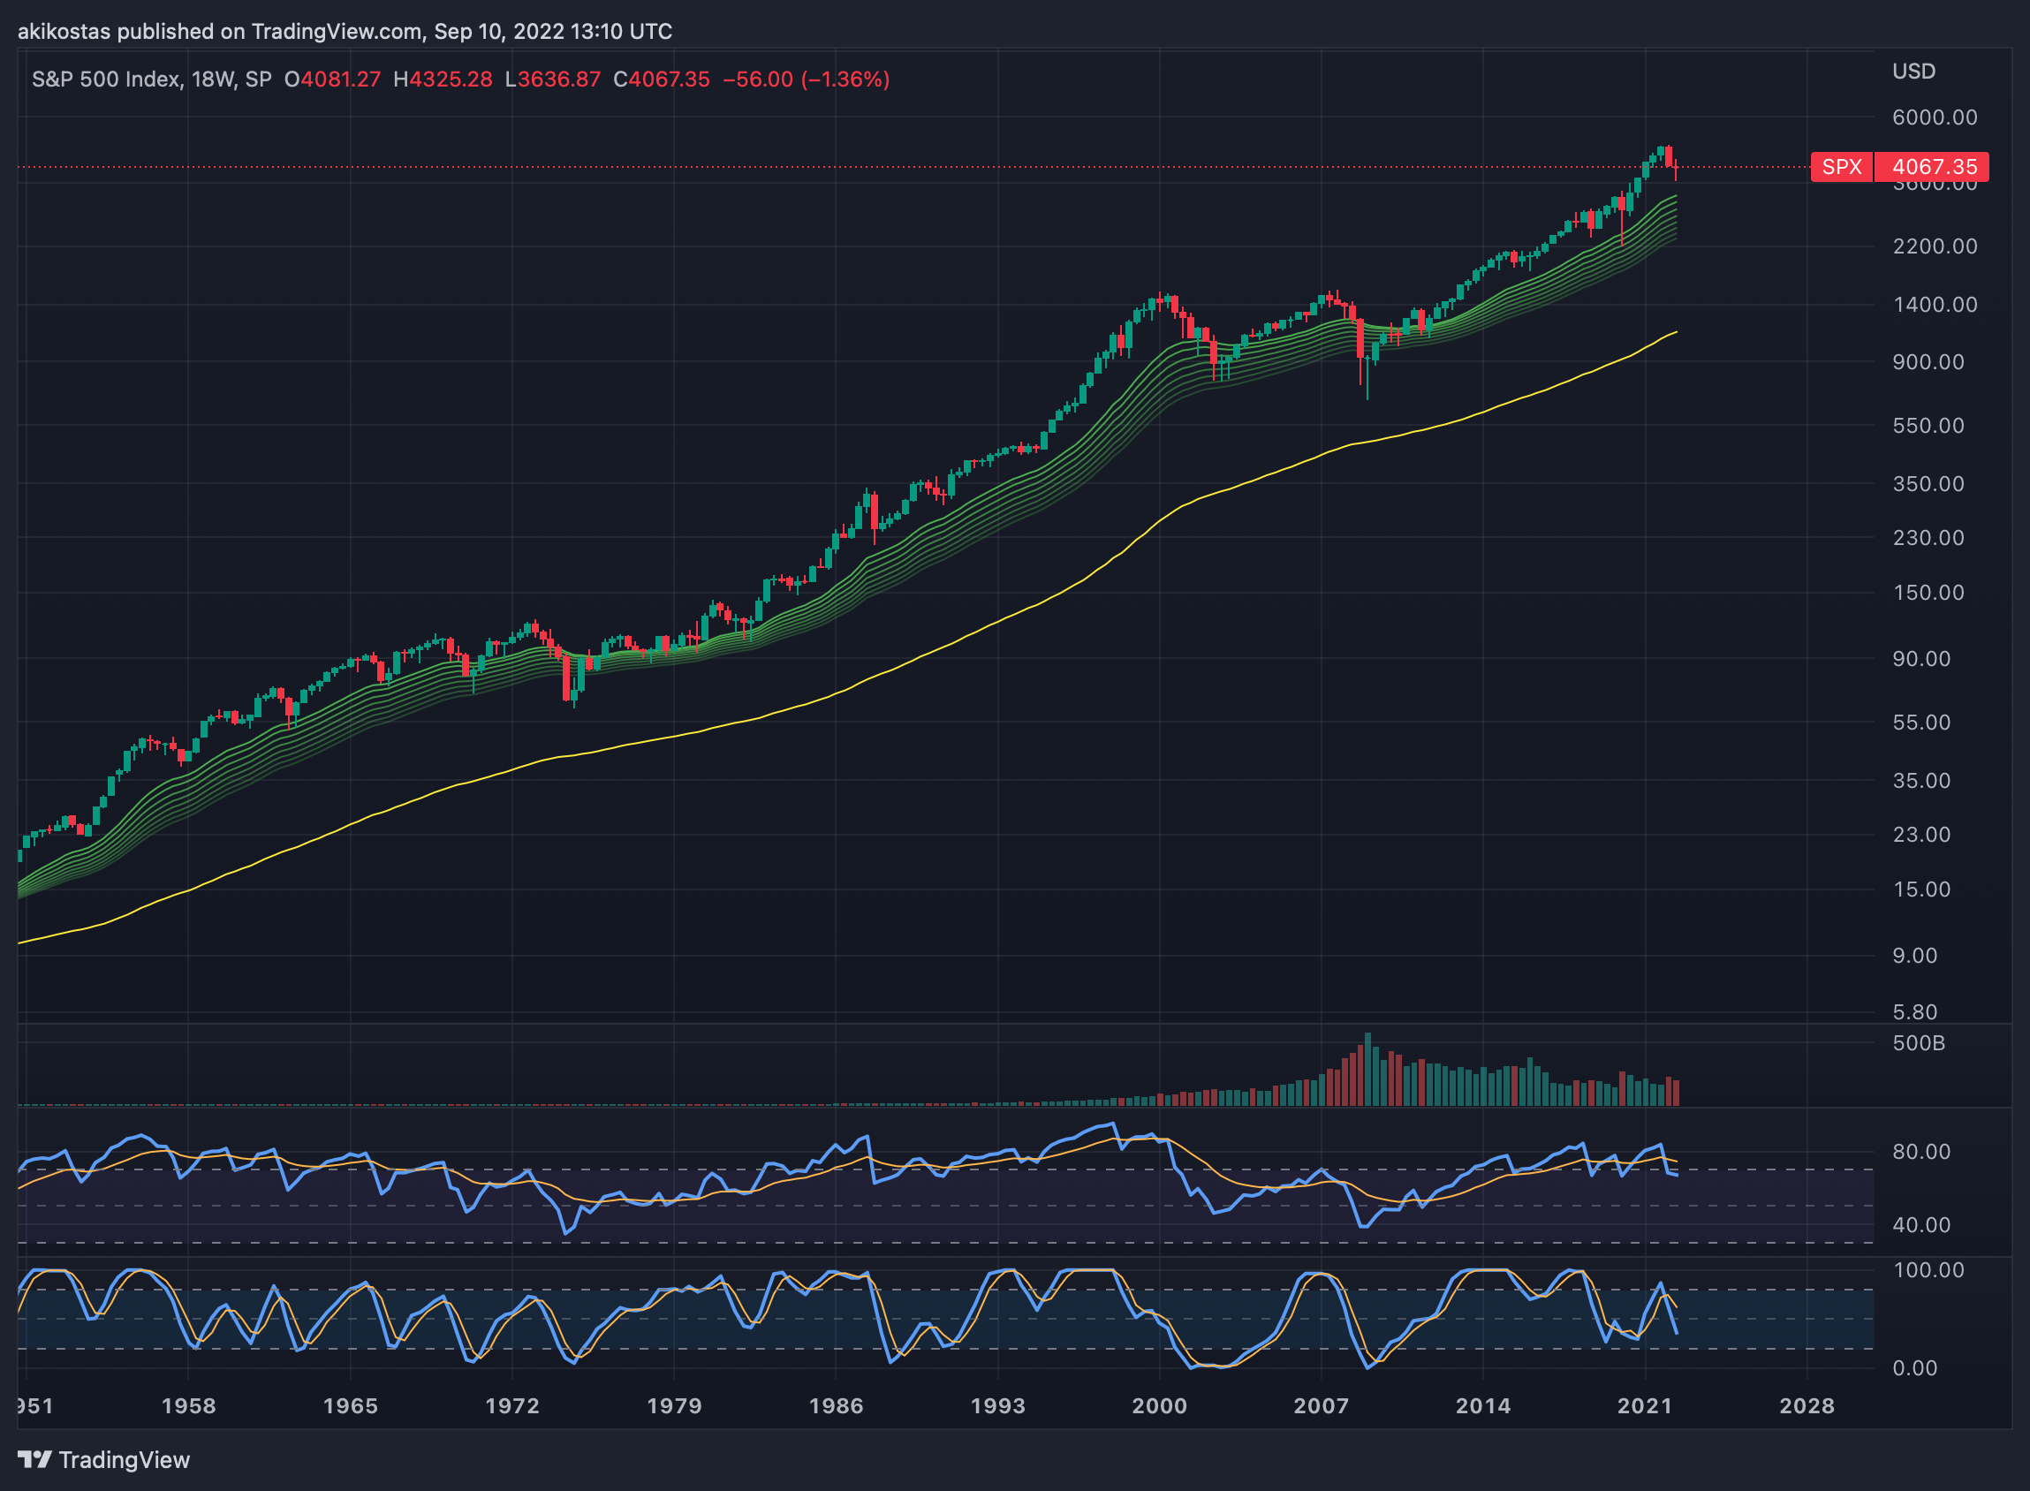The image size is (2030, 1491).
Task: Click the 2000 time axis label
Action: [1160, 1406]
